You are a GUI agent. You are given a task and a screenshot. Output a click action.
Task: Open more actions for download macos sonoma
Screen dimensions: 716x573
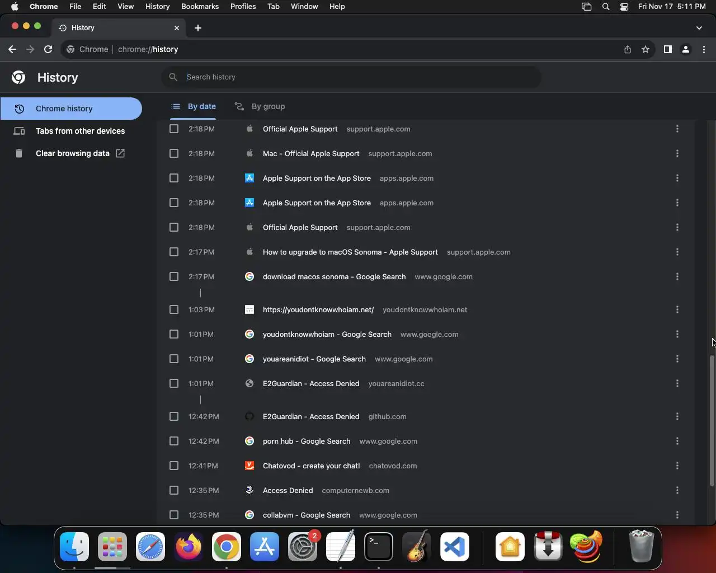pyautogui.click(x=677, y=276)
